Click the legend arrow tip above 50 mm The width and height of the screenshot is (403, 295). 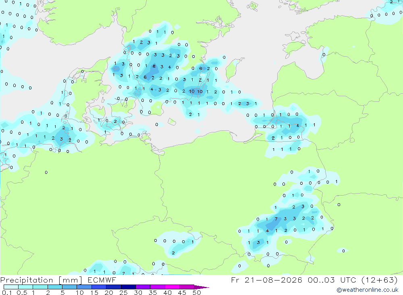click(x=201, y=287)
